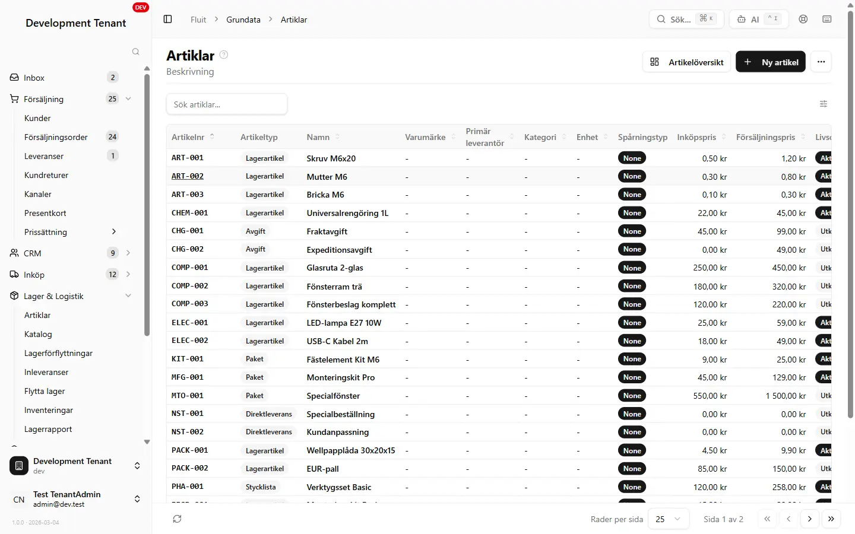Open Katalog in the sidebar
The image size is (855, 534).
point(38,334)
